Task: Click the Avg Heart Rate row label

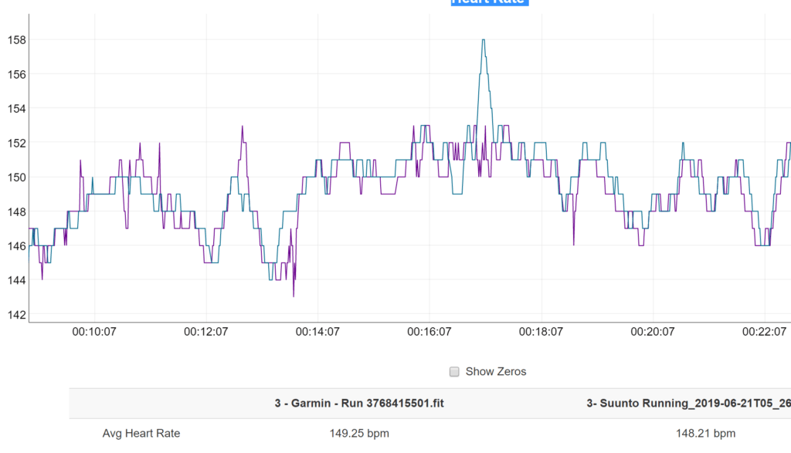Action: (141, 434)
